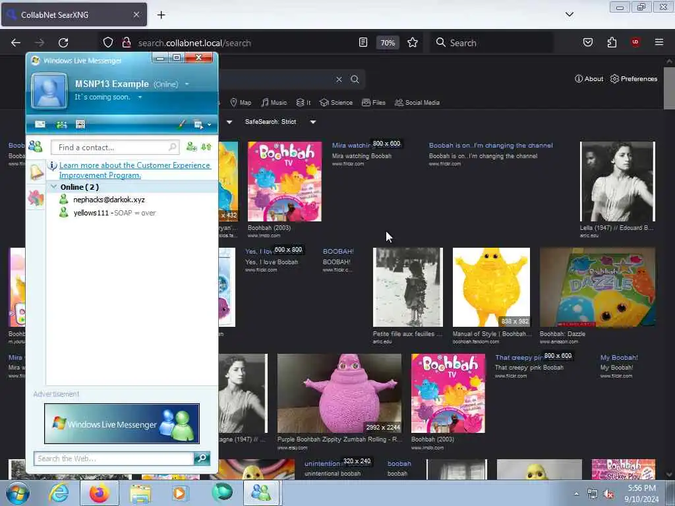Open SearXNG Preferences
The image size is (675, 506).
pos(633,79)
